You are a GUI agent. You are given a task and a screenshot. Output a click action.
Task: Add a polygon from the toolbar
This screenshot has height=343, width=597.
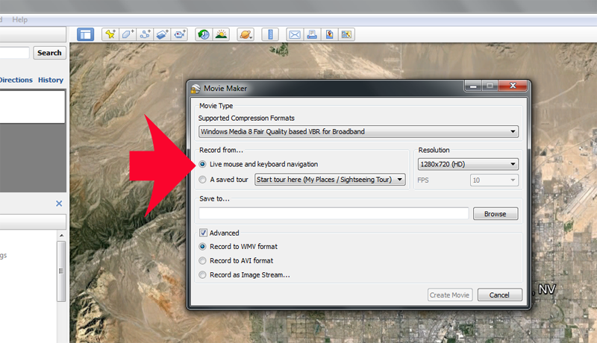[x=127, y=34]
